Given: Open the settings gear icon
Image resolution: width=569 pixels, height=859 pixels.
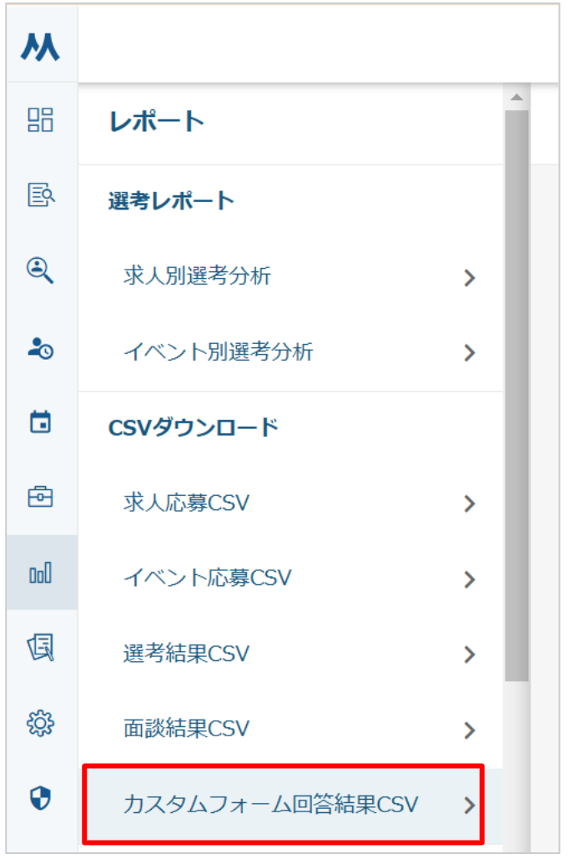Looking at the screenshot, I should [40, 724].
